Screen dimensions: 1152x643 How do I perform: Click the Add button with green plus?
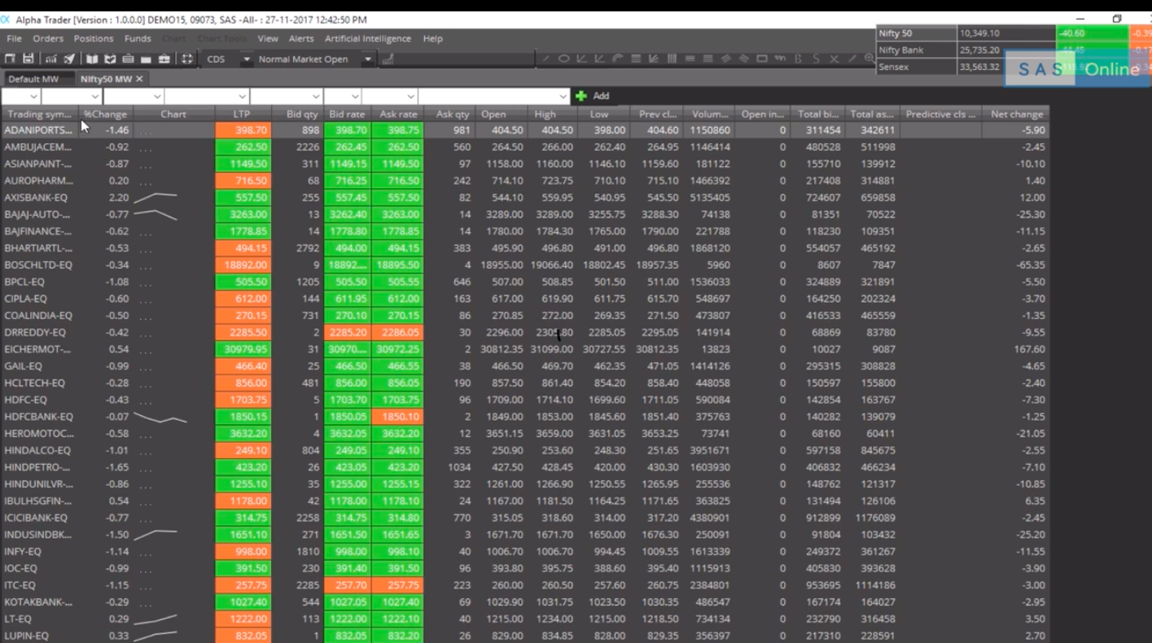point(593,96)
